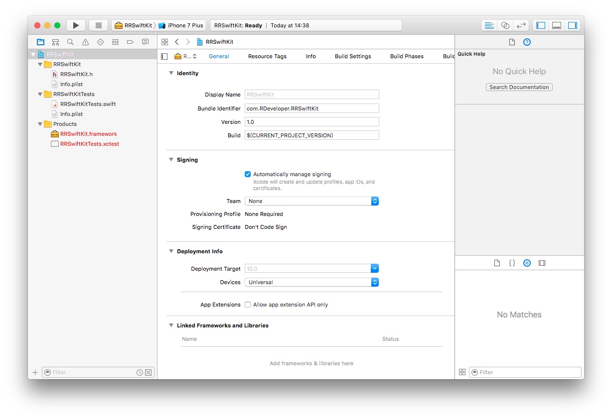Open the Team dropdown
This screenshot has width=612, height=419.
pyautogui.click(x=311, y=201)
